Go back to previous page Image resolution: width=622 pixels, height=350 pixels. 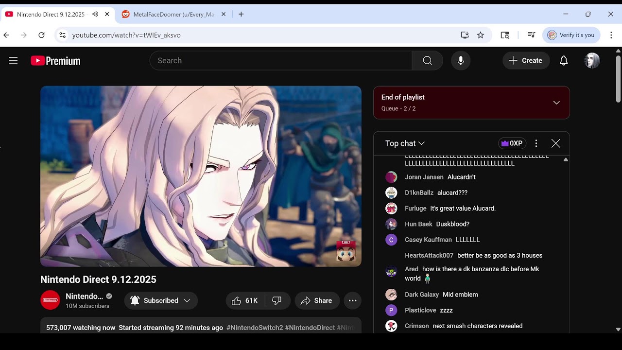point(6,35)
